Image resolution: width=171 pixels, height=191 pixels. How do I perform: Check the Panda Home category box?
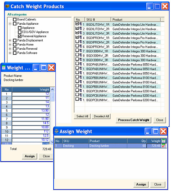point(15,45)
